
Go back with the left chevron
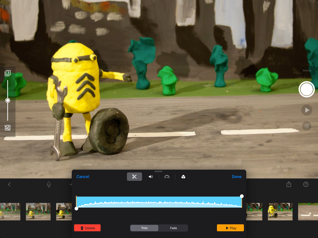(9, 184)
